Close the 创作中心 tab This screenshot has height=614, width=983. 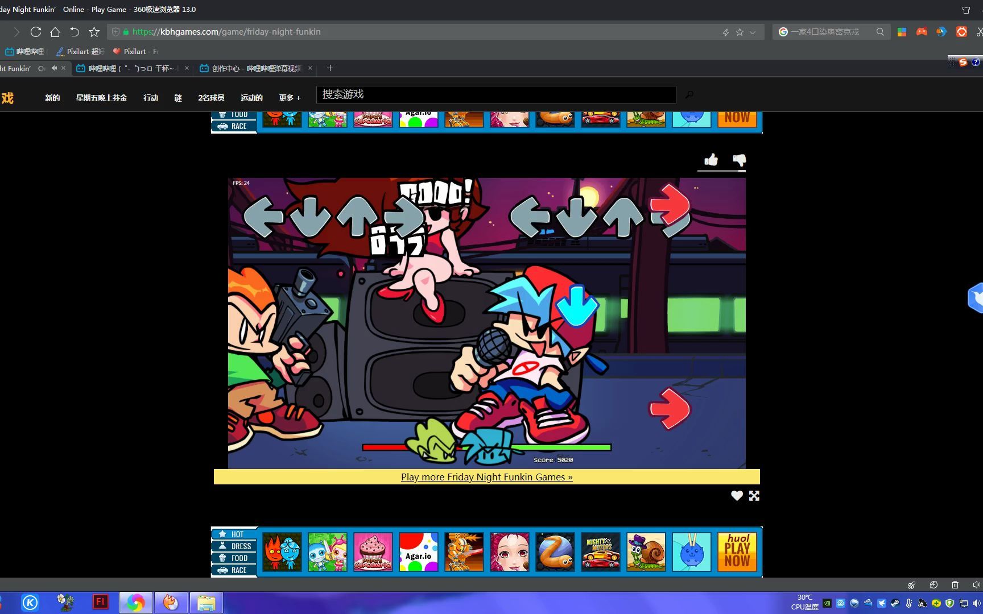click(310, 68)
